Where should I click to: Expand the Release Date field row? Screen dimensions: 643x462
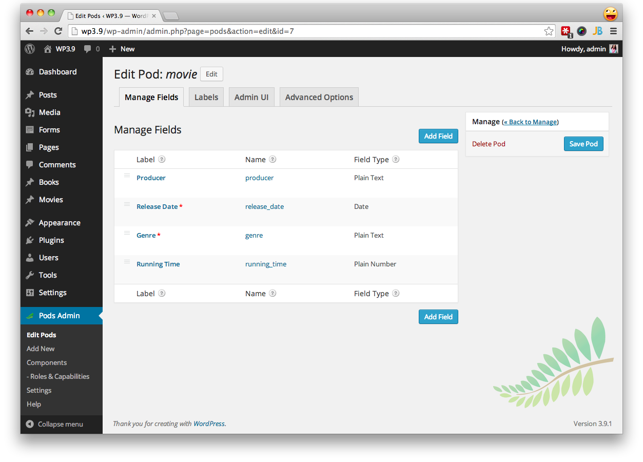click(x=286, y=211)
